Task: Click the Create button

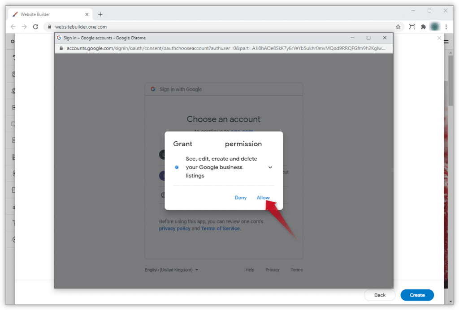Action: coord(417,295)
